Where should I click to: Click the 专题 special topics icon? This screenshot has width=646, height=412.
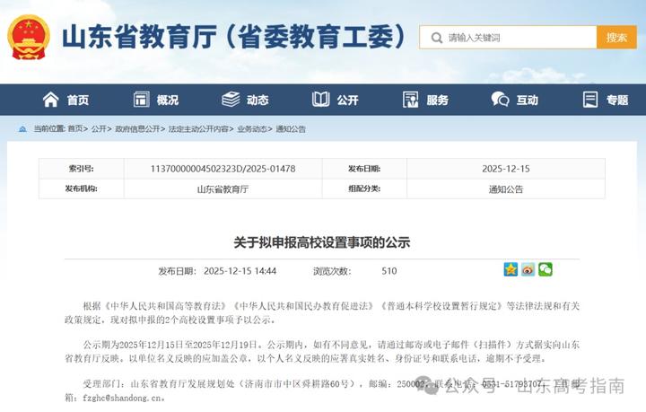coord(589,100)
